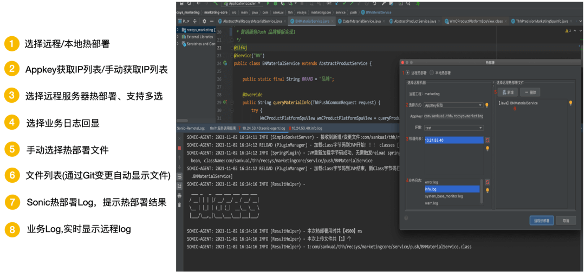Screen dimensions: 585x272
Task: Open the thrift服务调用结果 log tab
Action: 223,128
